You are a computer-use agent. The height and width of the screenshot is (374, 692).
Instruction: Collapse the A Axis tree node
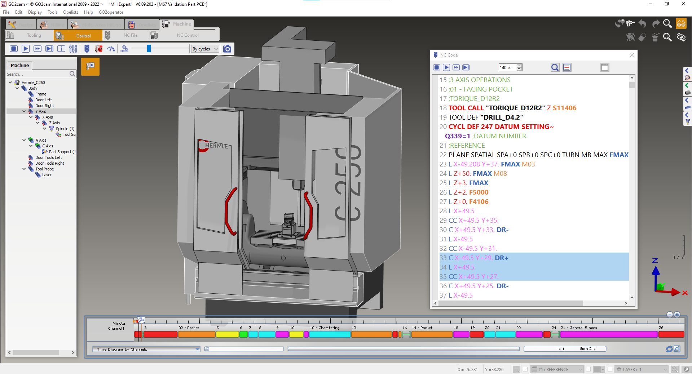coord(24,140)
